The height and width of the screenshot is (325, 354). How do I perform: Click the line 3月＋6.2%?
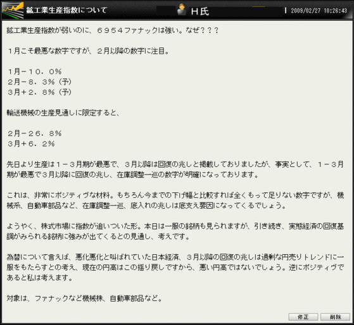pyautogui.click(x=31, y=144)
